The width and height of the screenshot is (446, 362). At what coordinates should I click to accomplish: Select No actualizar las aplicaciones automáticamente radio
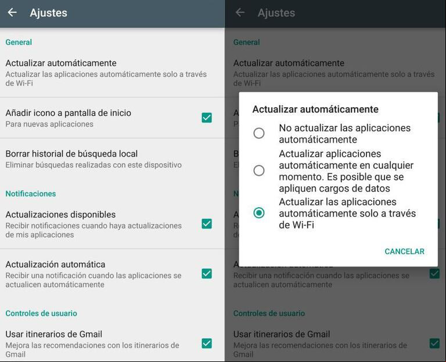259,133
